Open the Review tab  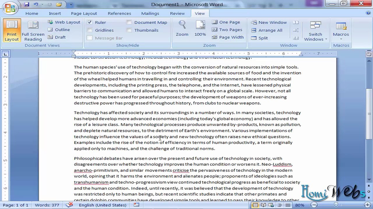pos(177,13)
